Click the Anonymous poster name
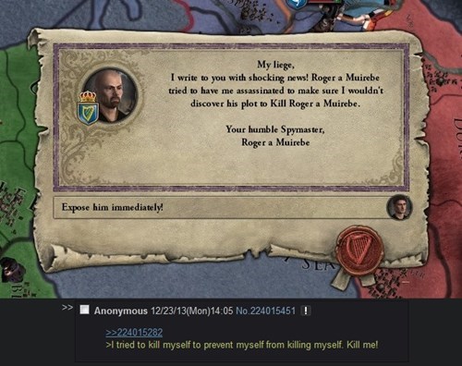 [x=121, y=311]
